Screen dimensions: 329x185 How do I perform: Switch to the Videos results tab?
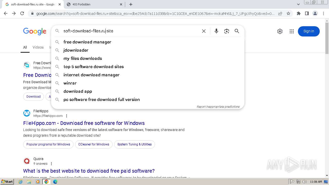[x=38, y=47]
